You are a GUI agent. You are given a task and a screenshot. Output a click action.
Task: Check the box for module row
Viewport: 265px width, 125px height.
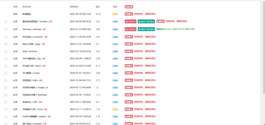coord(6,22)
